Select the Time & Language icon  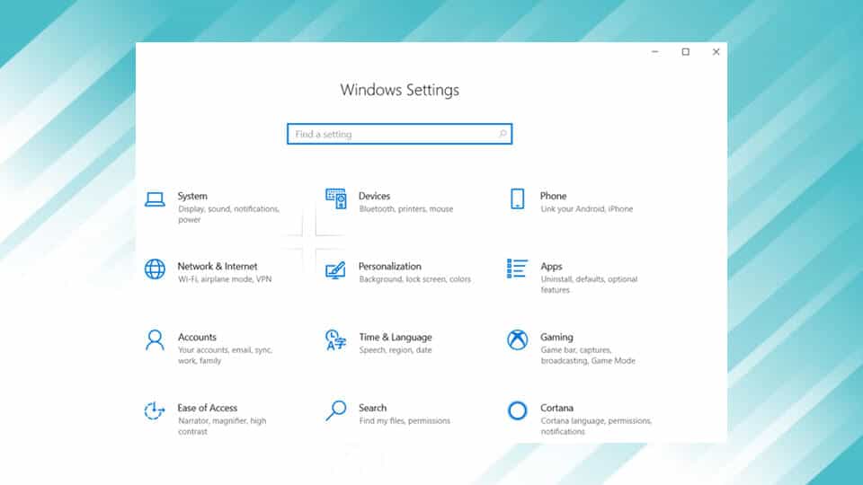pyautogui.click(x=335, y=339)
